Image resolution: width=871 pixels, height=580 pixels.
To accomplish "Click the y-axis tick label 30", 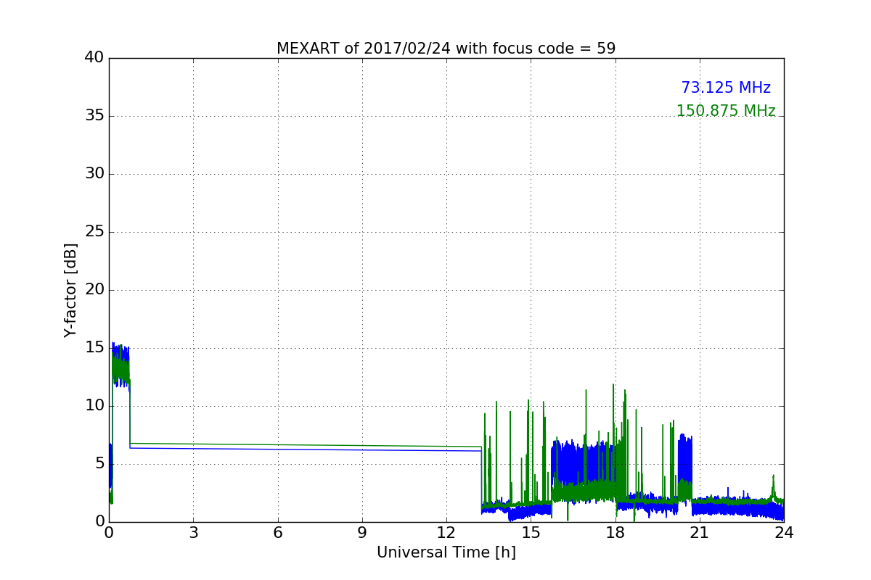I will (x=94, y=173).
